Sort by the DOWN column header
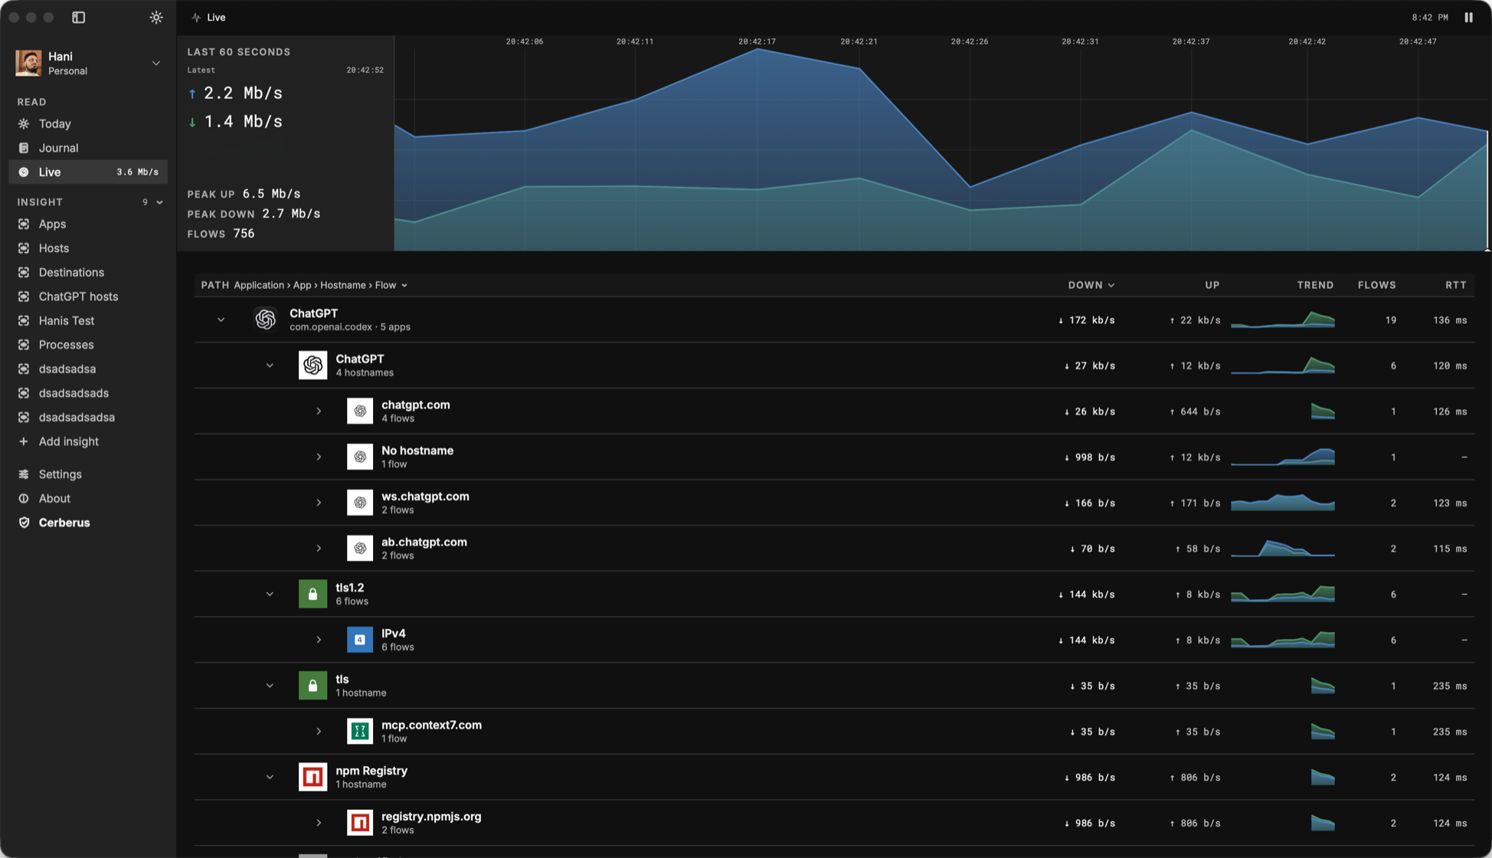Screen dimensions: 1492x858 point(1091,285)
